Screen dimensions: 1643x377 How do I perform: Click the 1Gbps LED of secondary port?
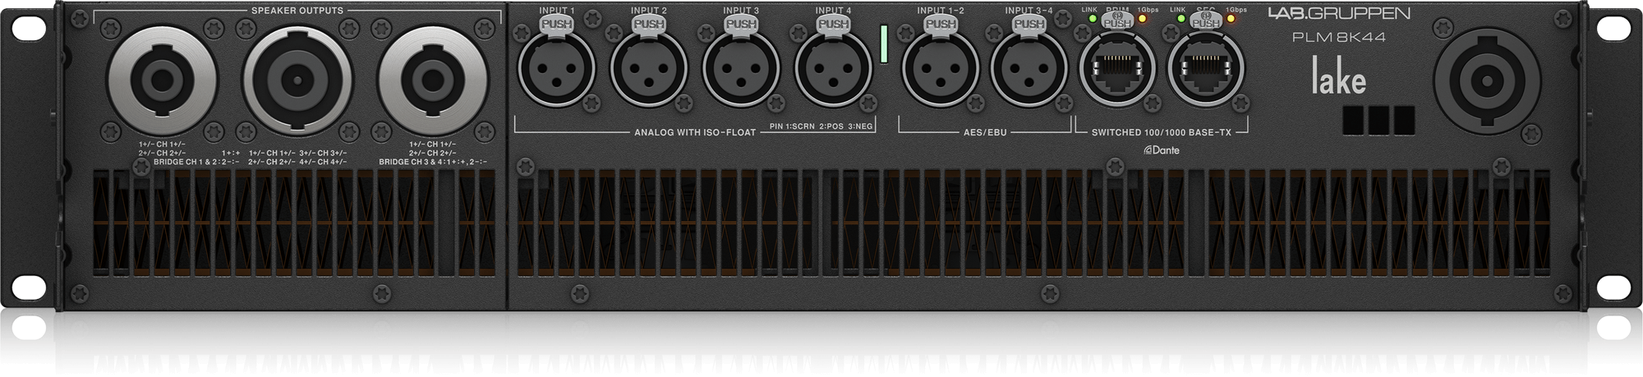click(x=1231, y=18)
